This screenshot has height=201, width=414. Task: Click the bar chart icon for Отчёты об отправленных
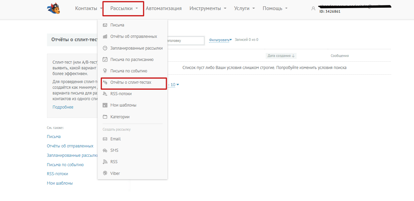tap(105, 37)
